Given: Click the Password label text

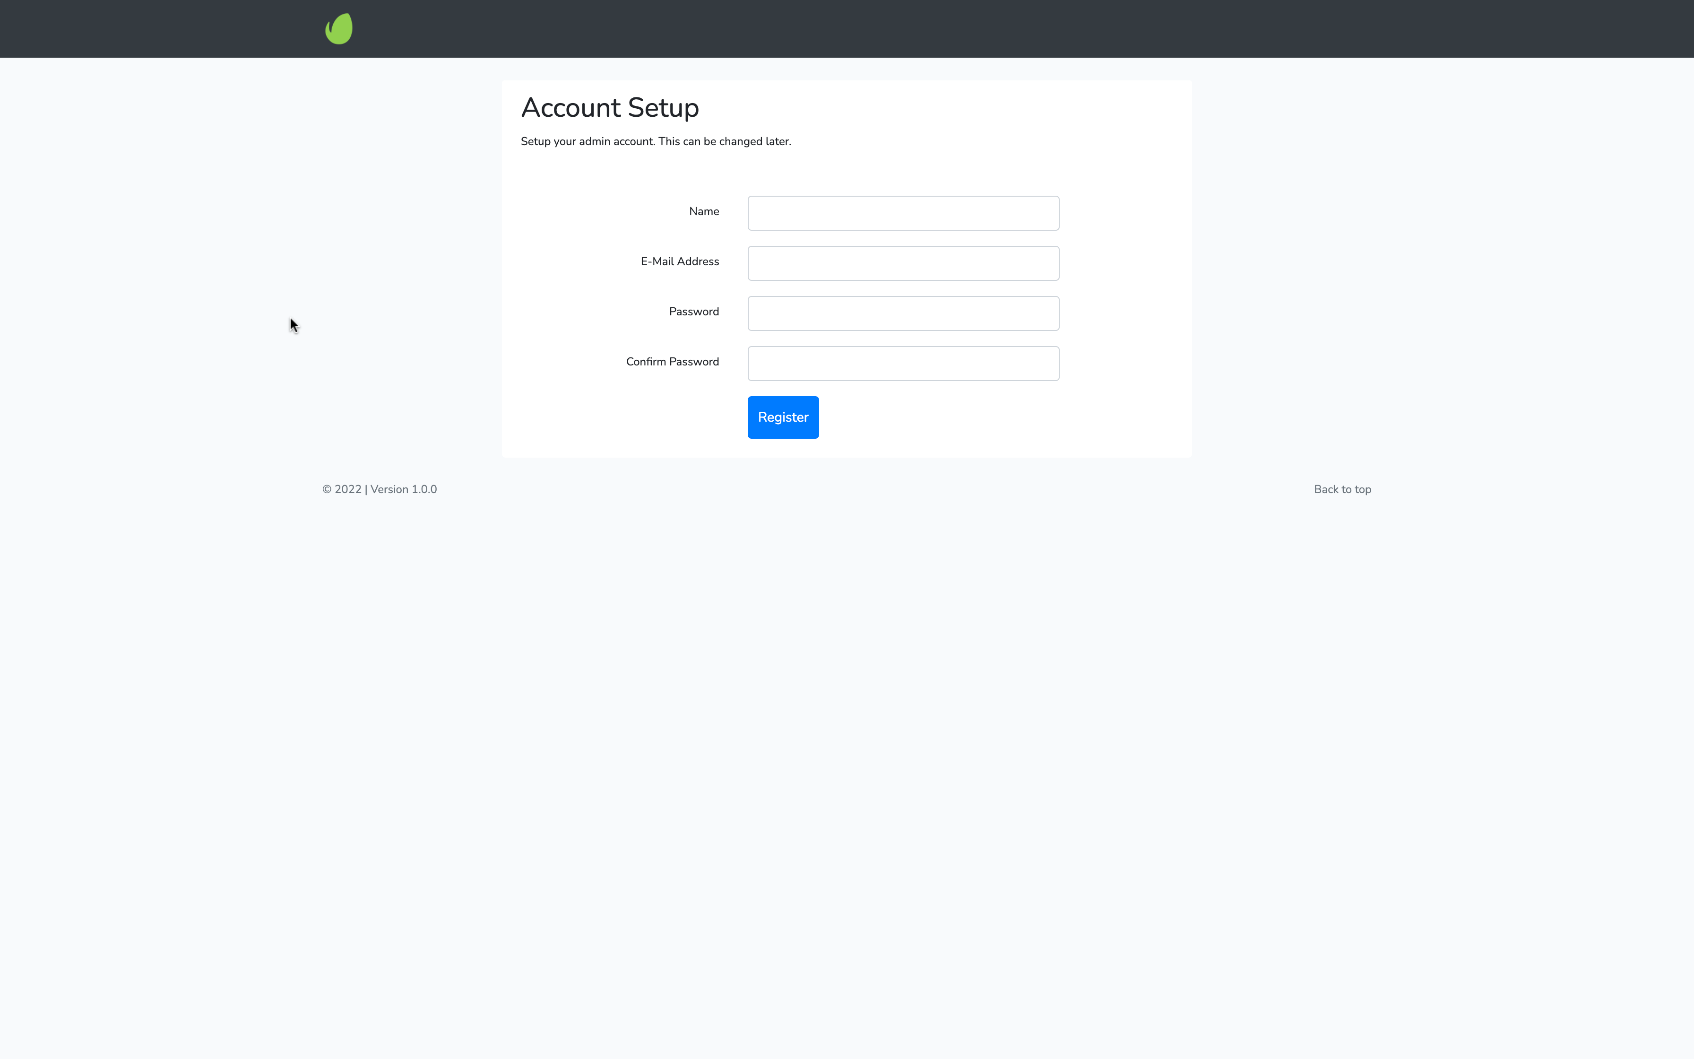Looking at the screenshot, I should pos(693,312).
